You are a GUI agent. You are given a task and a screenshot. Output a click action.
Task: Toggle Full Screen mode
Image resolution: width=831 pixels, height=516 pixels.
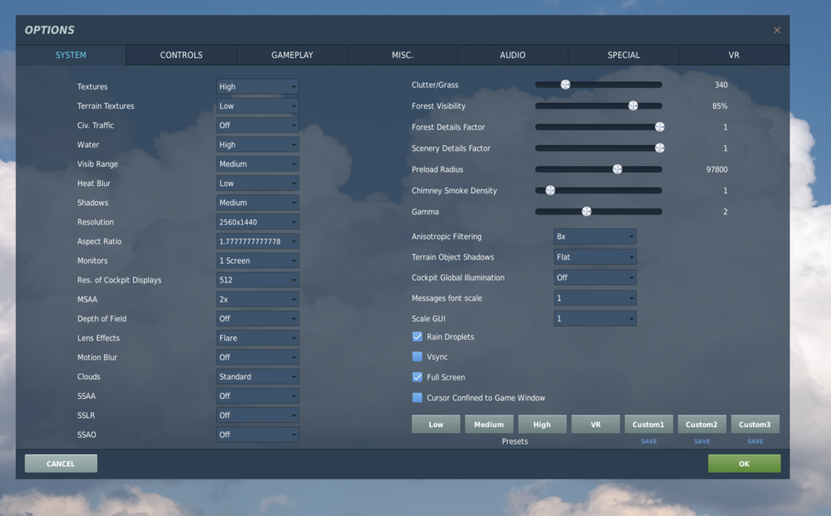point(416,376)
